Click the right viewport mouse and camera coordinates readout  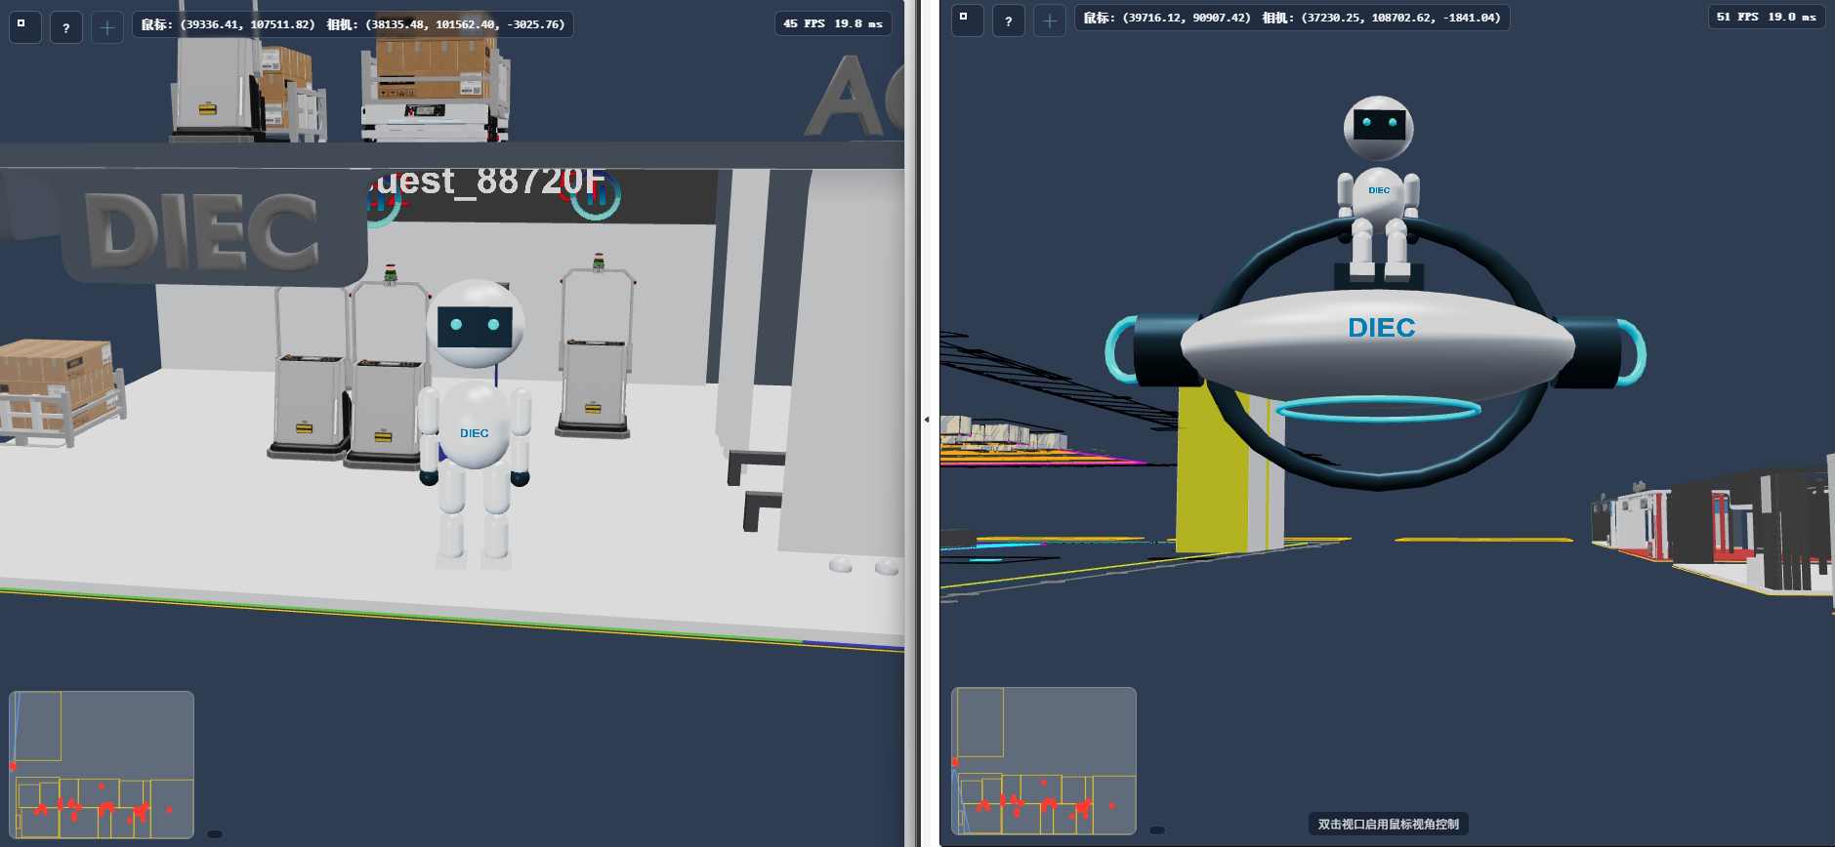pyautogui.click(x=1292, y=18)
